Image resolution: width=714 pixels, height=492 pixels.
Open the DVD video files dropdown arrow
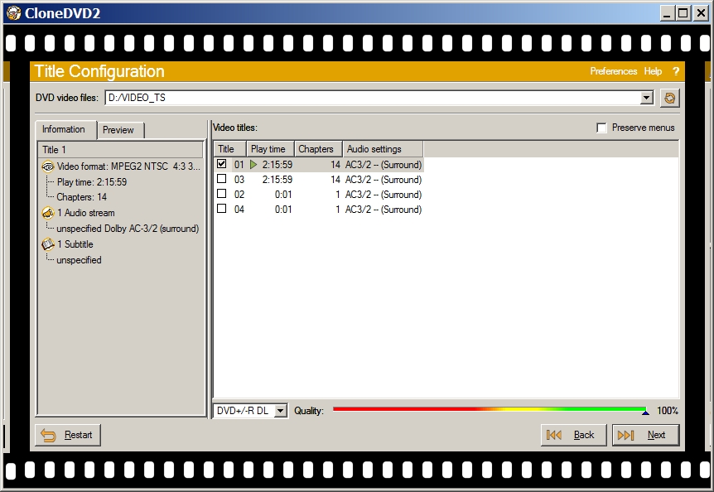[646, 98]
